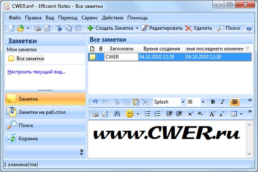Screen dimensions: 258x172
Task: Toggle center alignment button
Action: tap(235, 102)
